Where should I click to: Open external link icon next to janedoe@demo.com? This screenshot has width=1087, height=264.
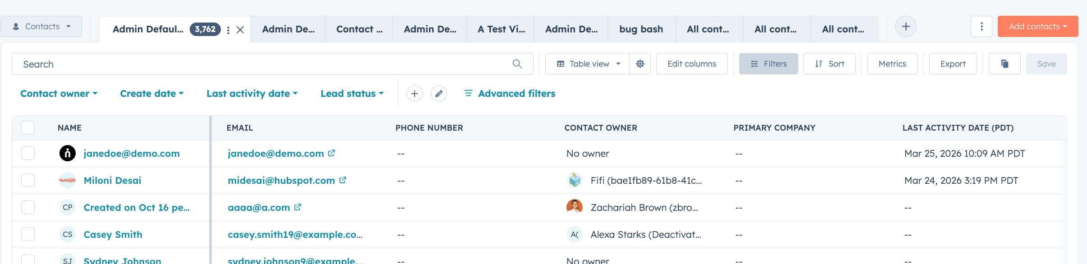pos(332,153)
